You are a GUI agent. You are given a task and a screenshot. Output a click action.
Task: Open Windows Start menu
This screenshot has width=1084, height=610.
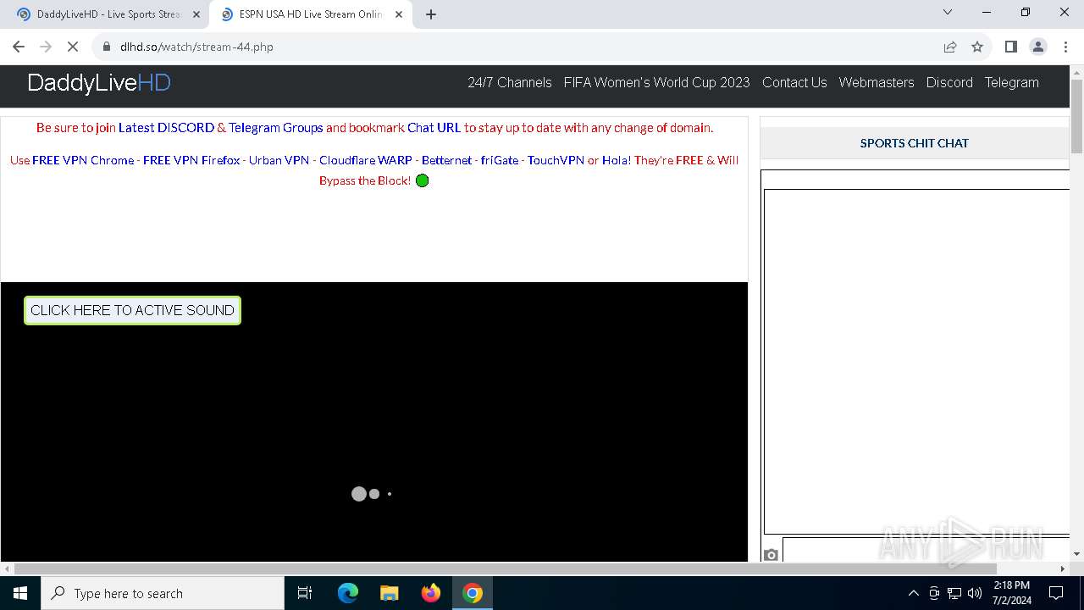tap(20, 593)
